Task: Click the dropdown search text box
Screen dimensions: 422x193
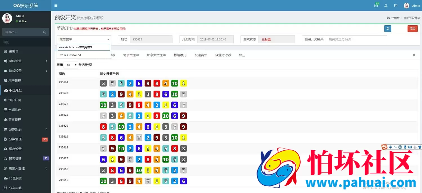Action: click(x=84, y=47)
